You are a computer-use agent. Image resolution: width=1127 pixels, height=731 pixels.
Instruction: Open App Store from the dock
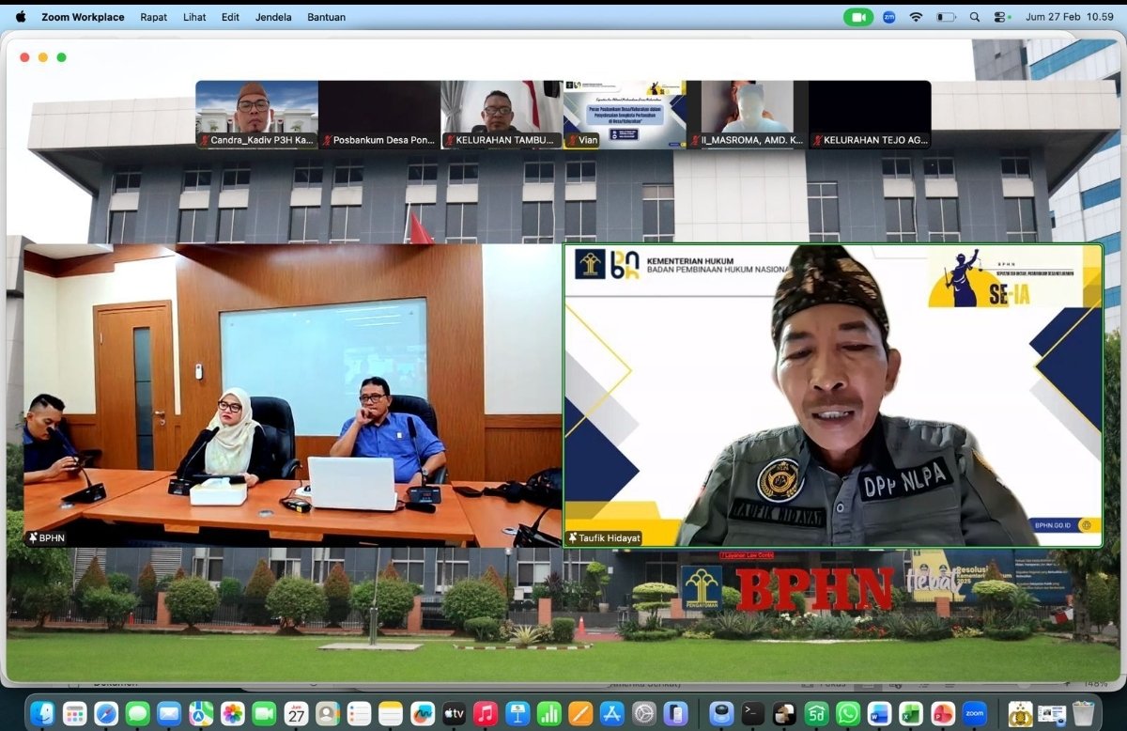(x=612, y=713)
